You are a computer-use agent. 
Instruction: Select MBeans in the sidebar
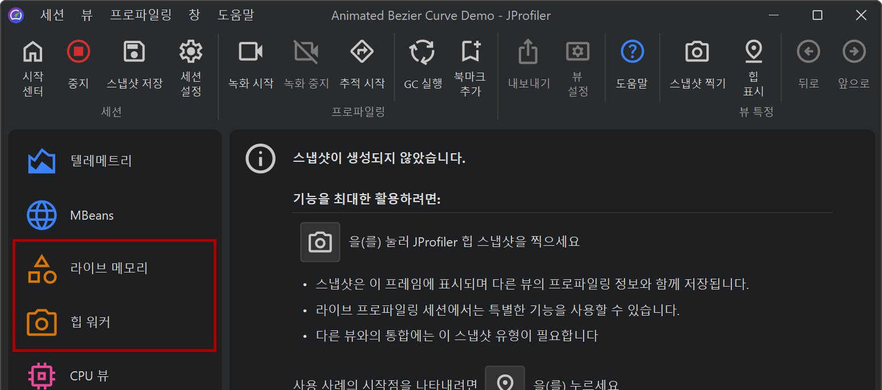point(115,216)
